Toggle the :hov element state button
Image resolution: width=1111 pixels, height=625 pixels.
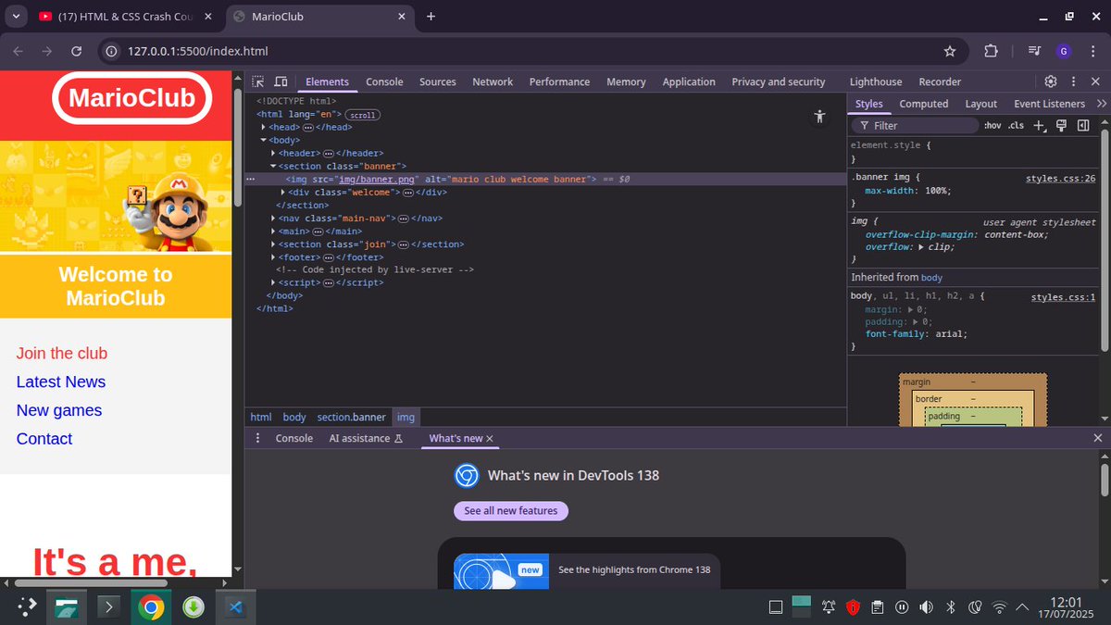992,125
